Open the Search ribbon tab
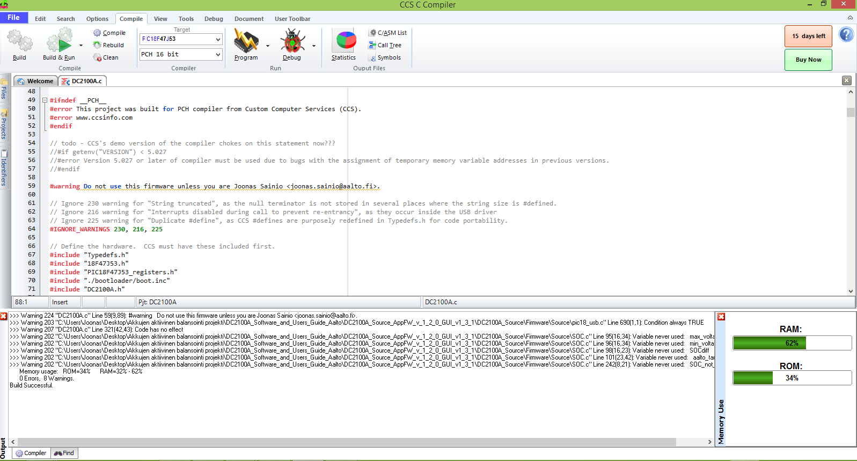Image resolution: width=857 pixels, height=461 pixels. point(66,19)
